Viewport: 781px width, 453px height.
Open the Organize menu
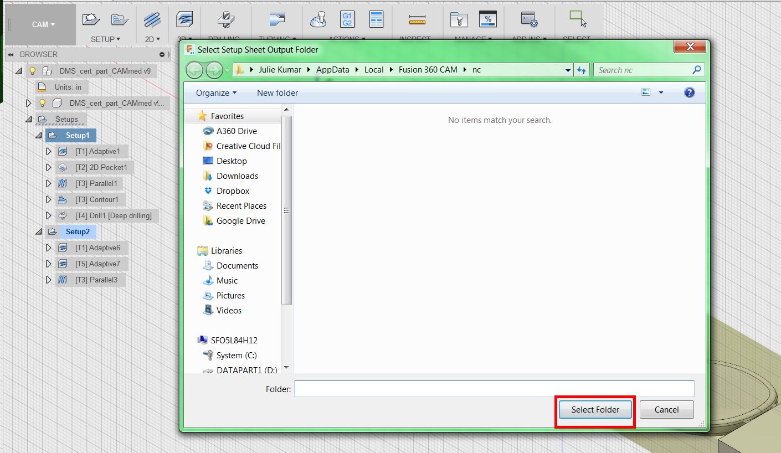[x=216, y=93]
